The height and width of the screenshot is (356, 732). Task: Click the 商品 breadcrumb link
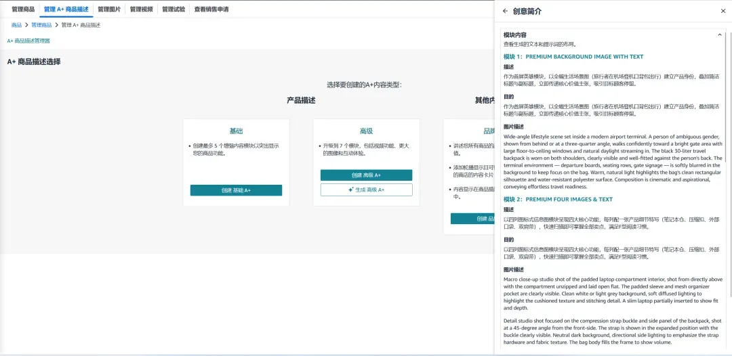pyautogui.click(x=16, y=25)
